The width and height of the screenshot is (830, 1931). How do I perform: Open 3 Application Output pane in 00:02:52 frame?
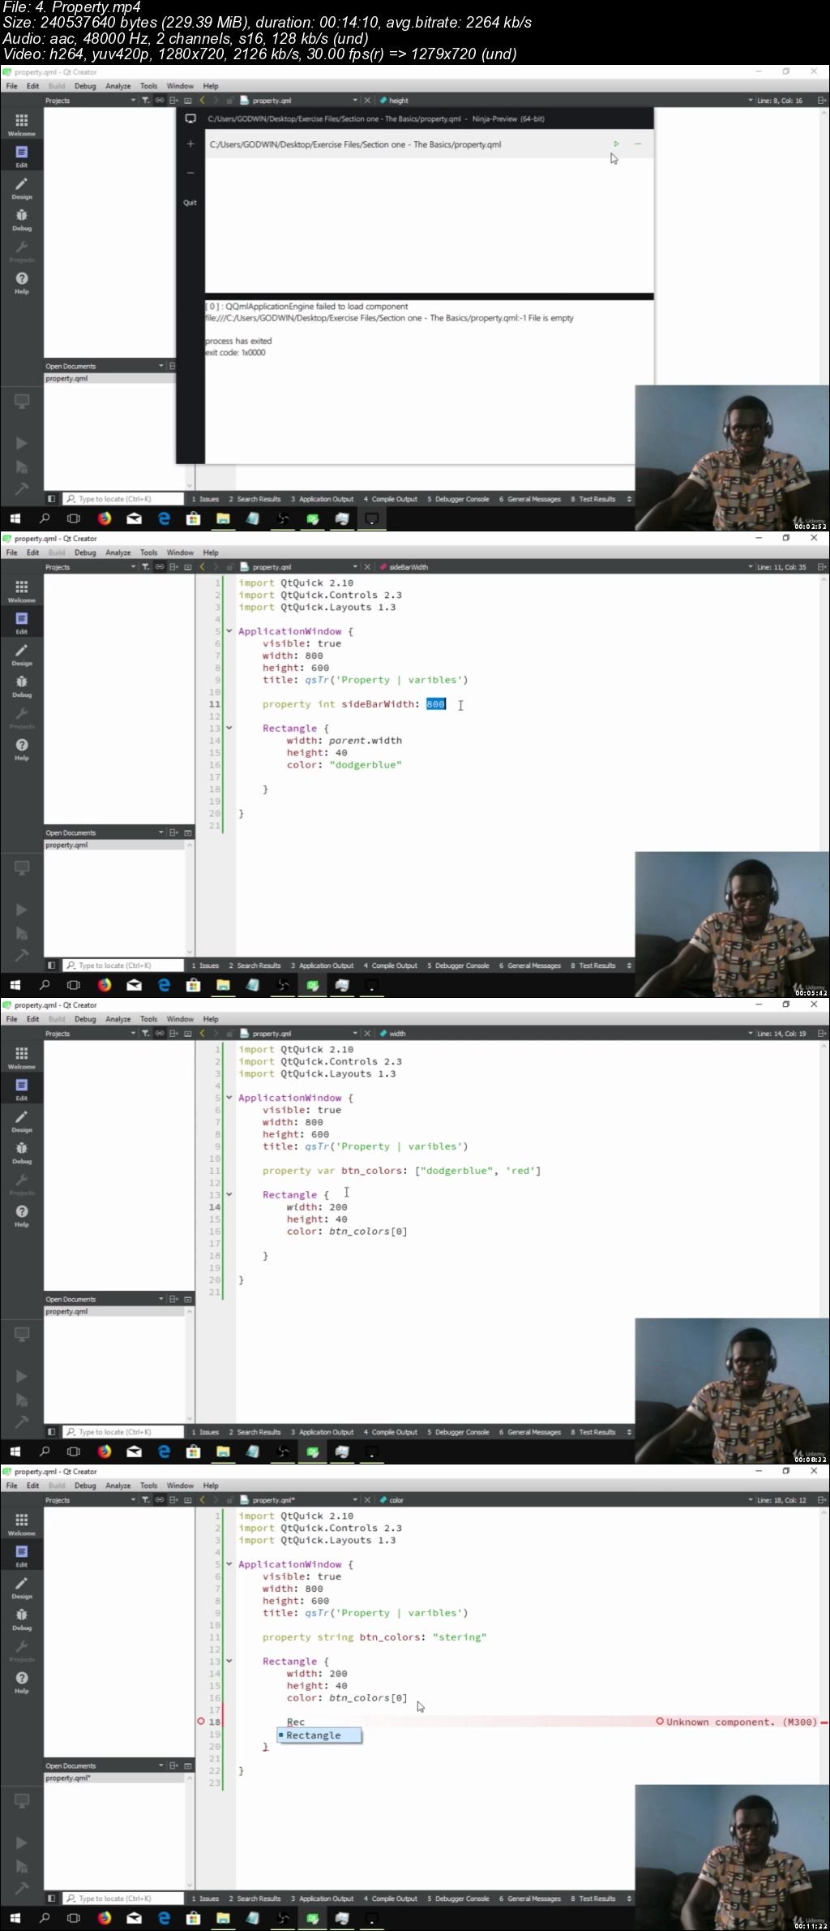pyautogui.click(x=323, y=499)
